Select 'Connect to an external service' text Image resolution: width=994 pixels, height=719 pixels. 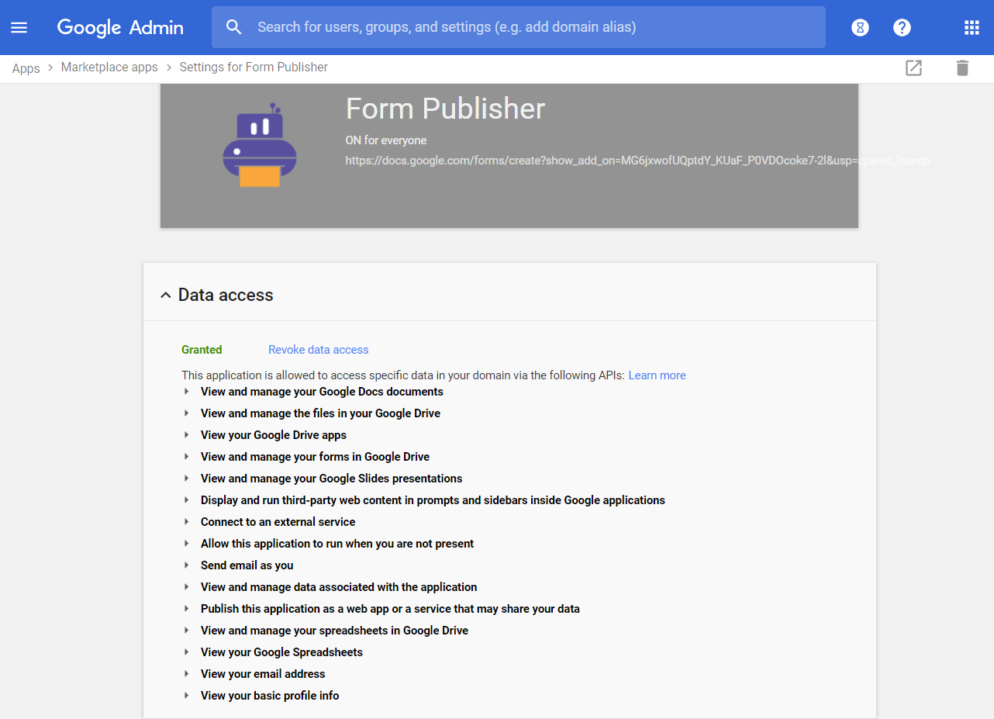pos(278,522)
